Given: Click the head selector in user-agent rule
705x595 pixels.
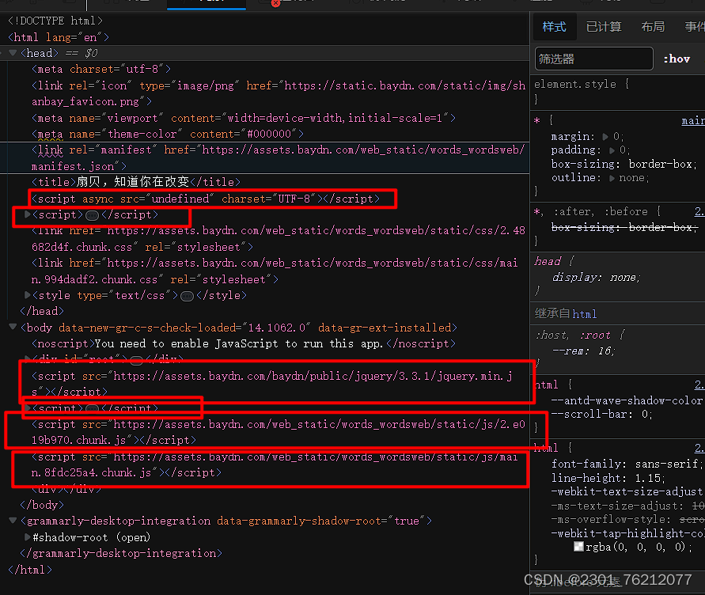Looking at the screenshot, I should tap(548, 261).
